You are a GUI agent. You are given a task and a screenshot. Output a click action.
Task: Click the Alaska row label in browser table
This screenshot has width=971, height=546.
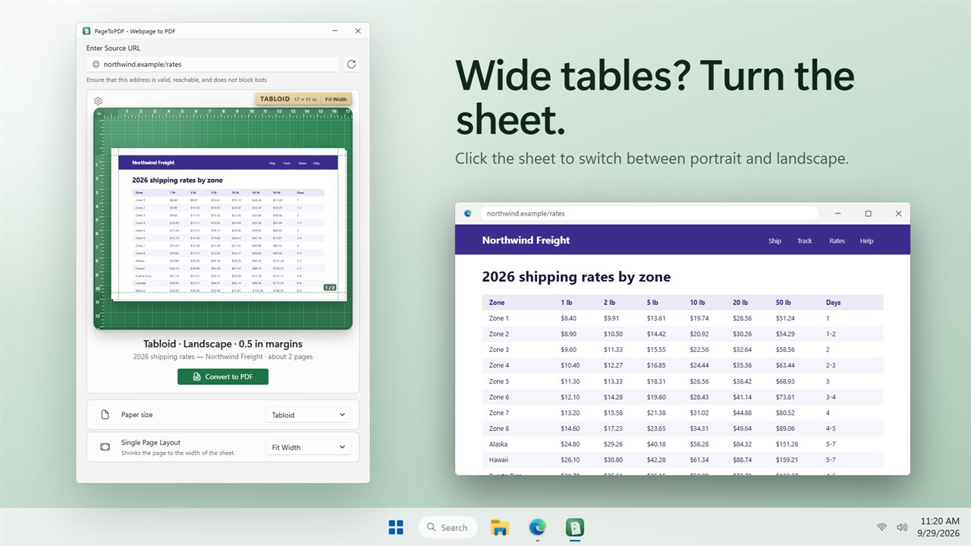498,444
